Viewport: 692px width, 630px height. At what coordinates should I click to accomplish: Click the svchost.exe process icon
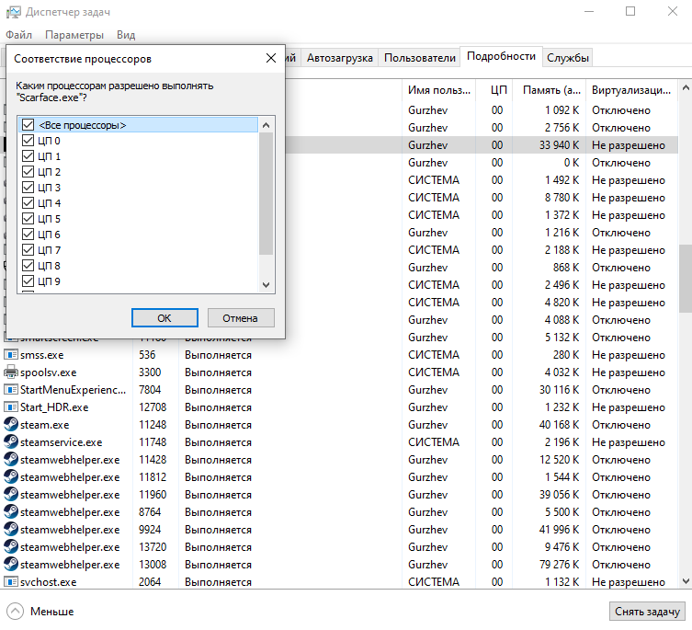coord(11,582)
